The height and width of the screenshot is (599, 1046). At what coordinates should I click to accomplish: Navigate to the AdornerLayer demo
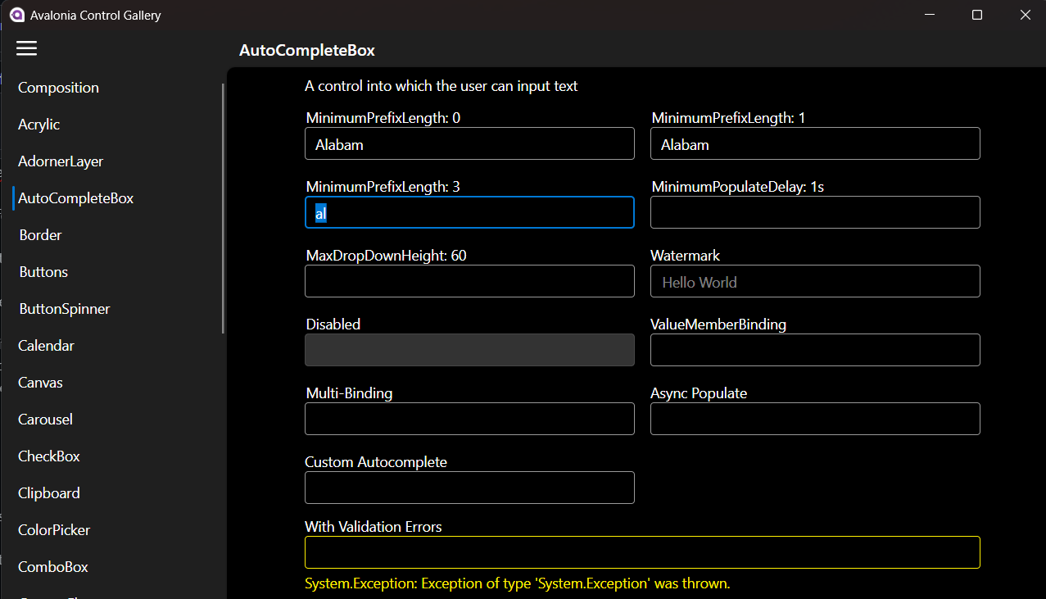pos(59,161)
